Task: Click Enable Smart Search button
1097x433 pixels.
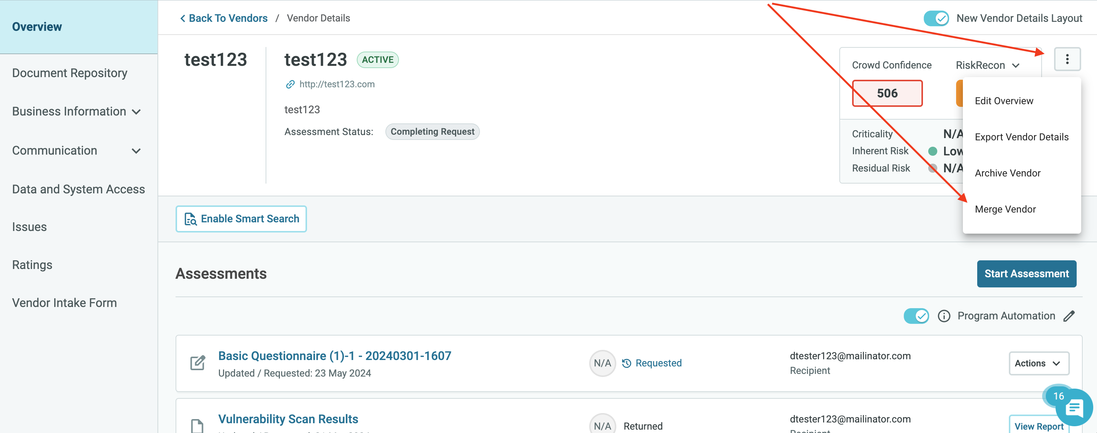Action: point(241,219)
